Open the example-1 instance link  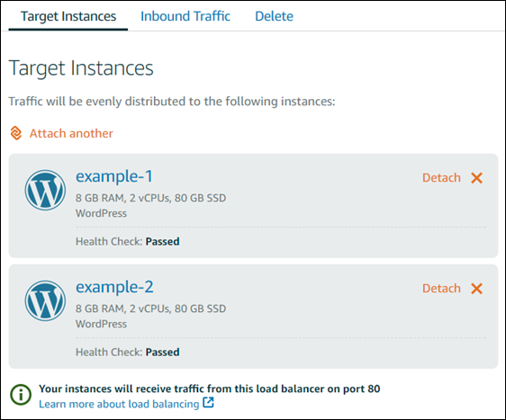click(114, 177)
